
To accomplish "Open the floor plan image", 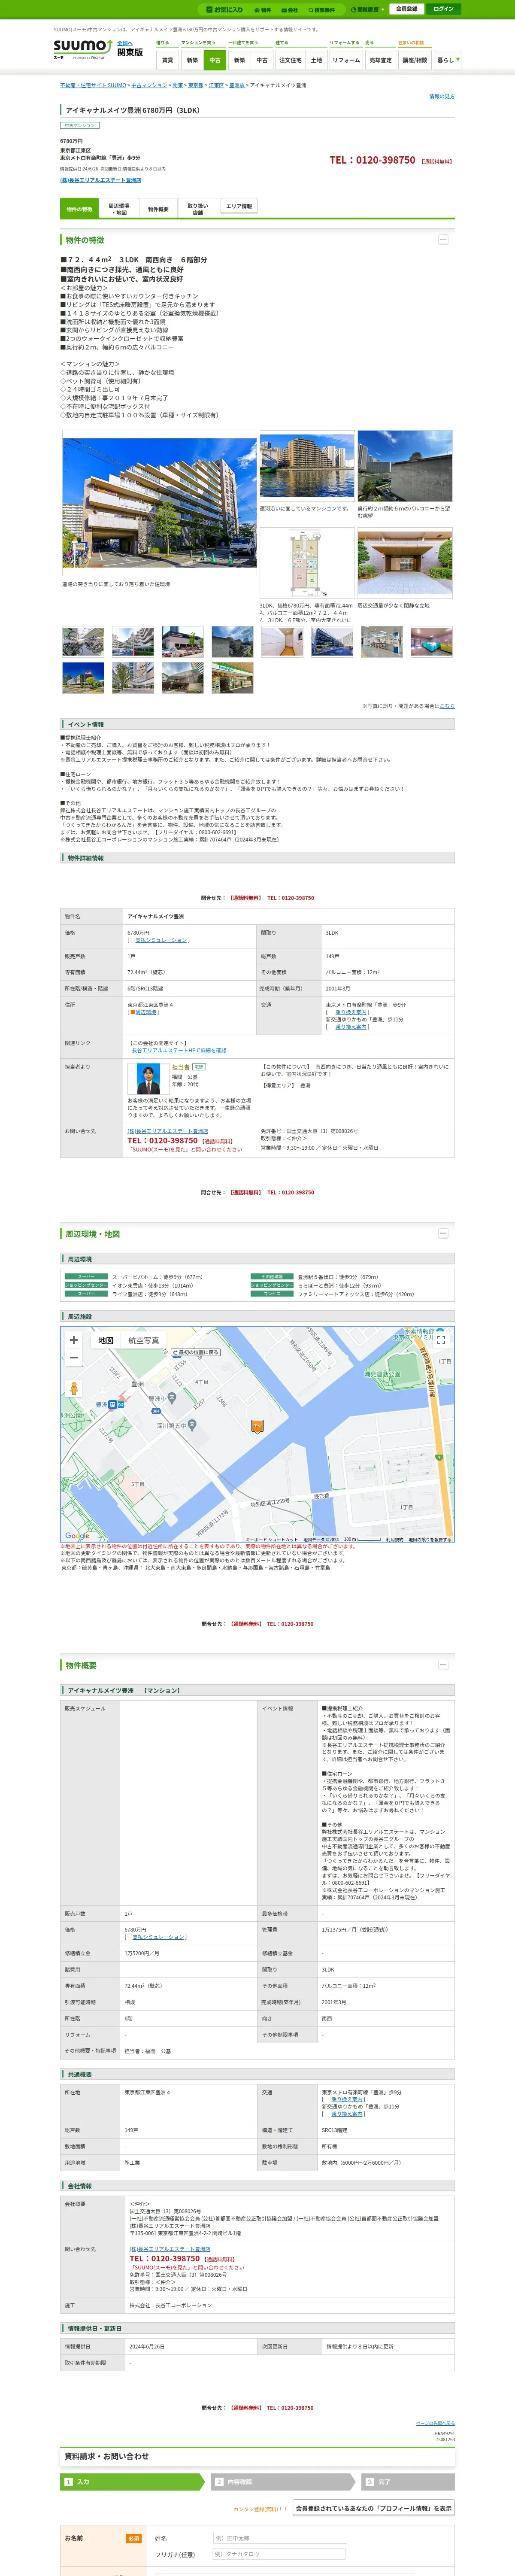I will tap(306, 563).
